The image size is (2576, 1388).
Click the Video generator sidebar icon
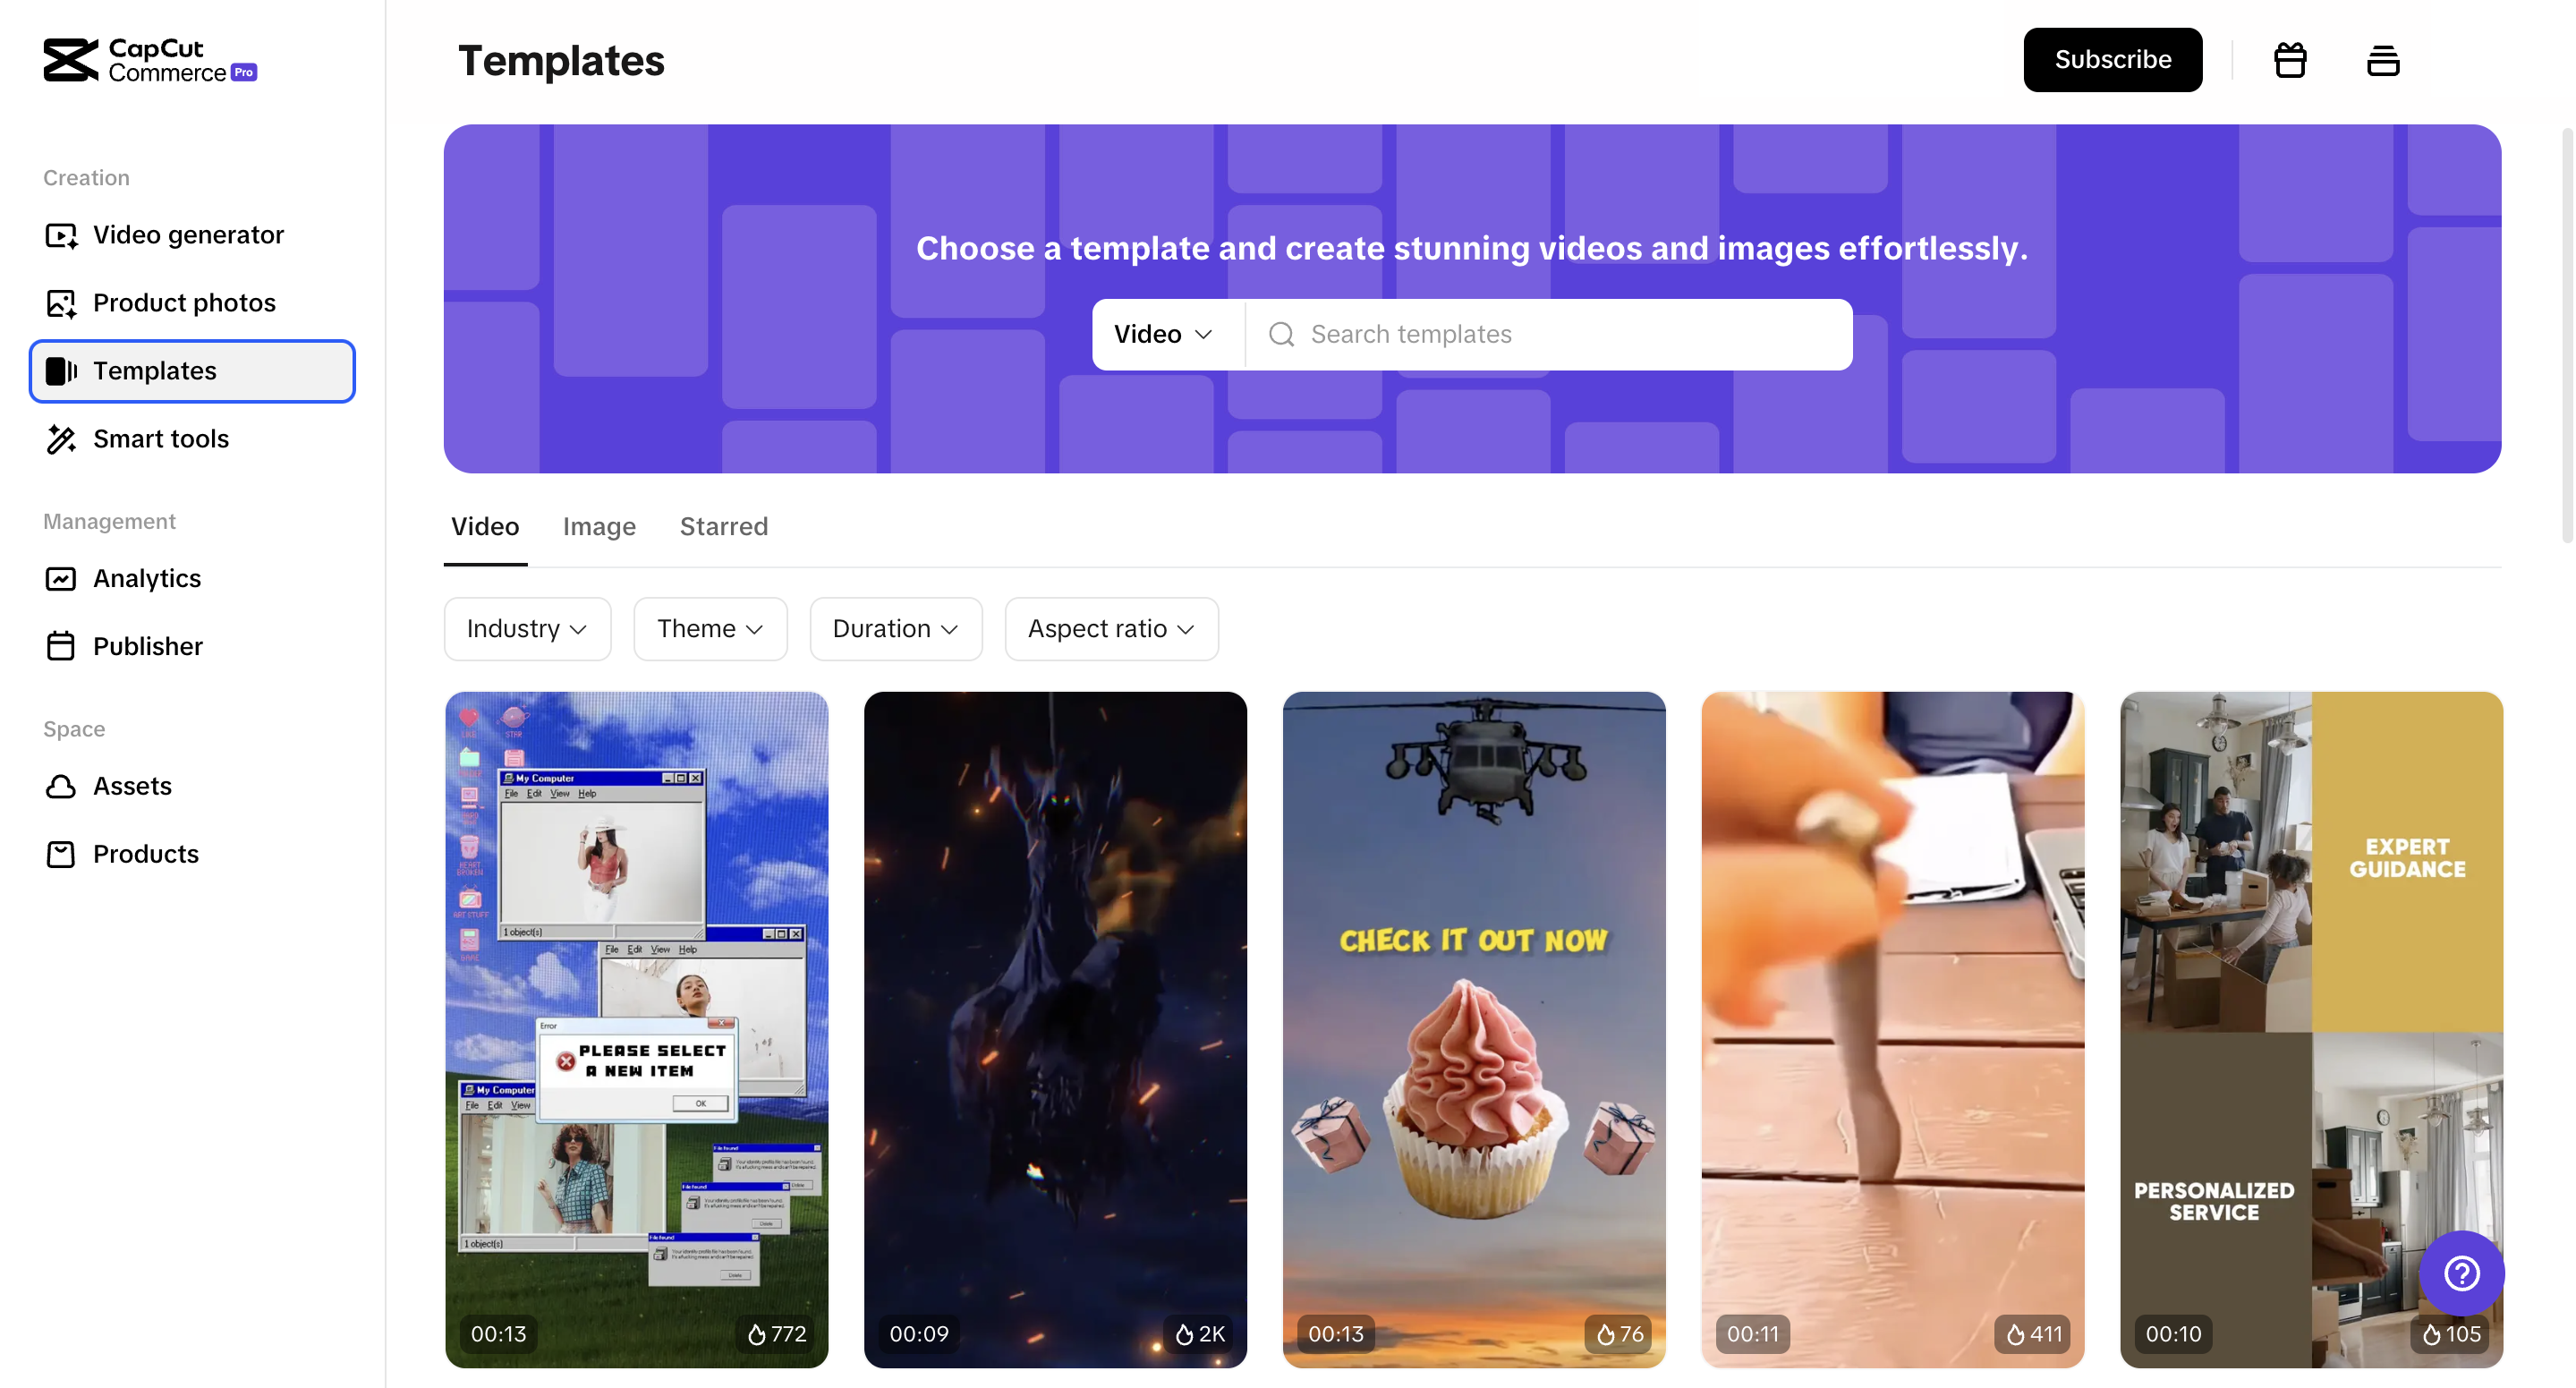[61, 235]
